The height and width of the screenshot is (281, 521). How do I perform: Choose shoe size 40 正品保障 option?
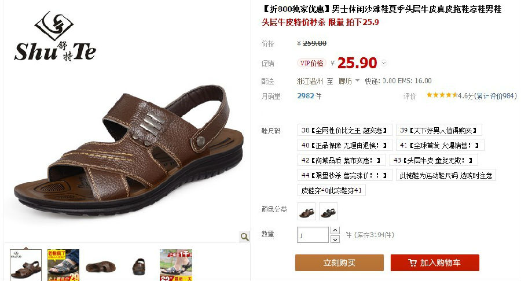344,145
